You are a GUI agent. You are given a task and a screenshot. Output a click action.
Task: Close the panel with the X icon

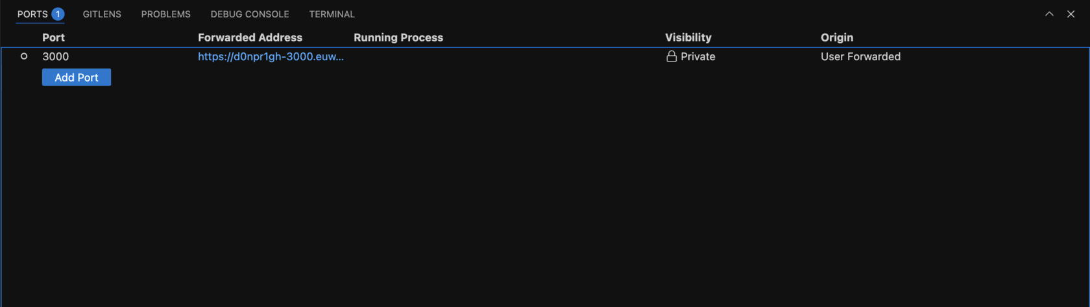coord(1071,14)
